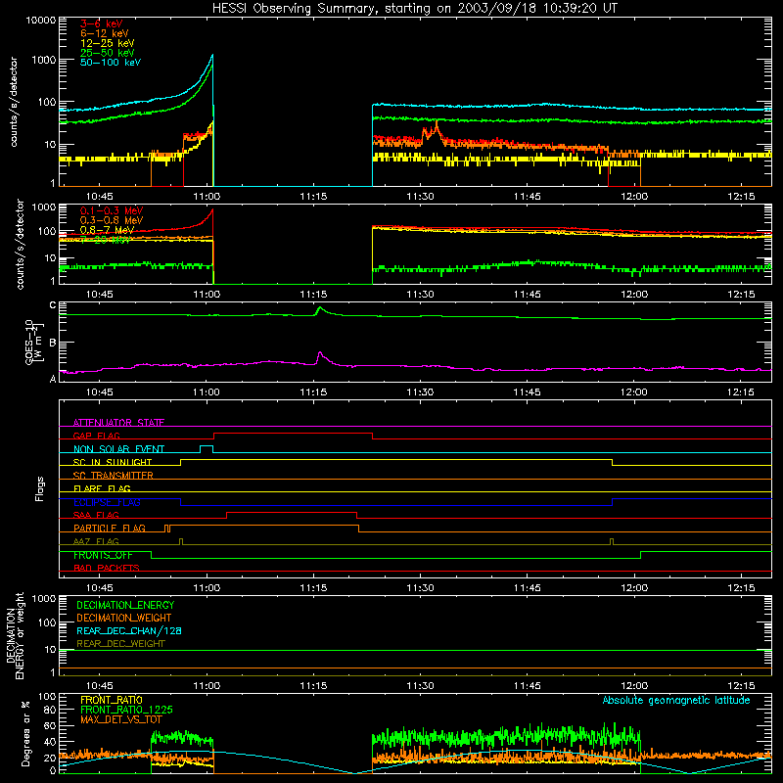Click the MAX_DET_VS_TOT legend label
This screenshot has width=783, height=783.
click(x=120, y=719)
